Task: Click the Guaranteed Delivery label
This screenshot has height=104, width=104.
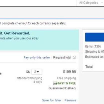Action: point(62,88)
